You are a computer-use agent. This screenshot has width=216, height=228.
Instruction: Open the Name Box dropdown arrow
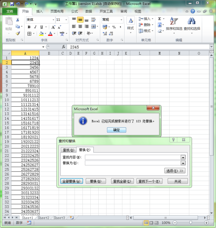43,47
